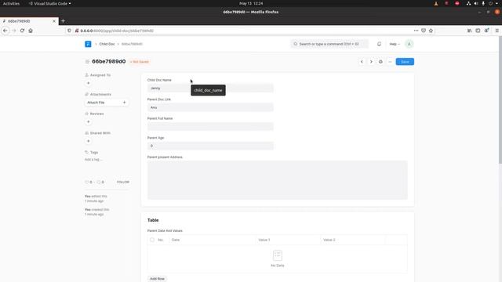Screen dimensions: 502x282
Task: Click the like heart icon
Action: [87, 182]
